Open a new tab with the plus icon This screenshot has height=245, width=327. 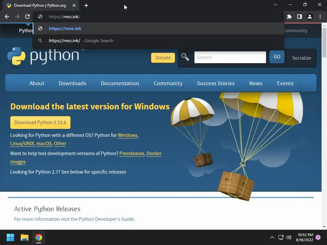click(86, 6)
